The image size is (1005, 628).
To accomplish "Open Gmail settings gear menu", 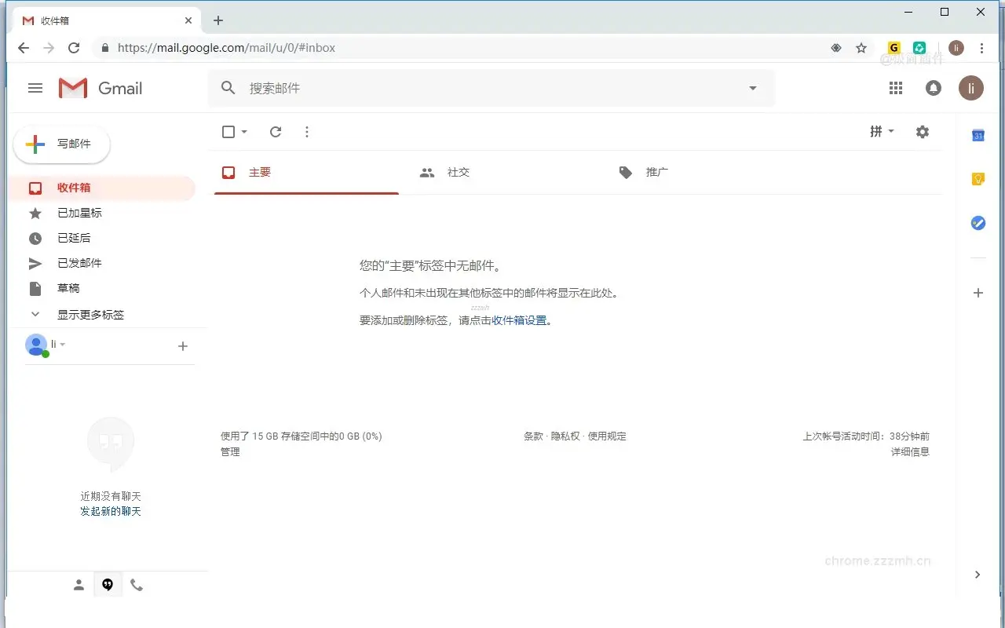I will [922, 132].
